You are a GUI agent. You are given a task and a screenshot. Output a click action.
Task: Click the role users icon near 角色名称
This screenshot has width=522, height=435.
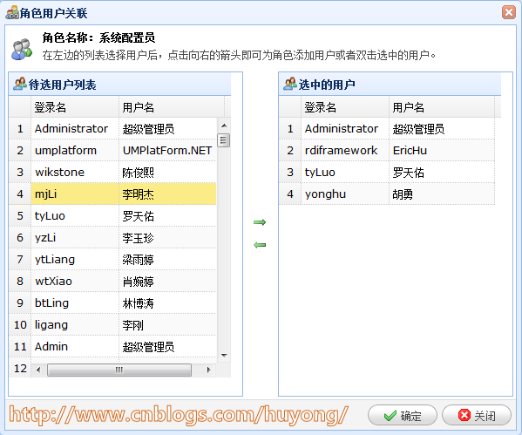(x=22, y=50)
